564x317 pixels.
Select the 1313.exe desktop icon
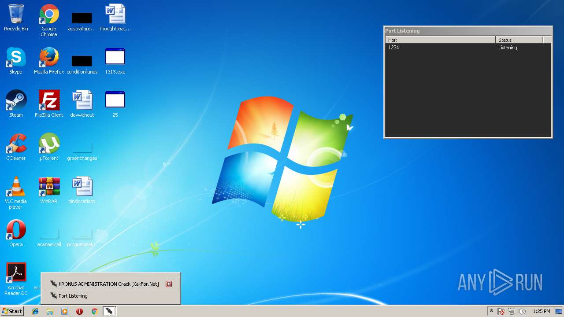pos(115,61)
